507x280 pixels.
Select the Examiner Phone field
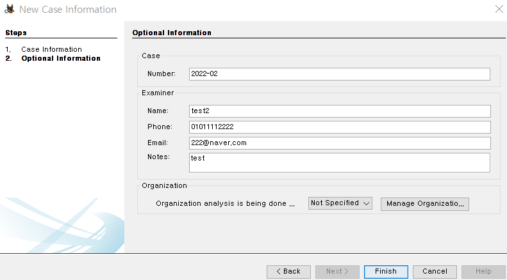tap(340, 127)
